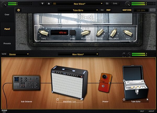
Task: Click the 110 BPM tempo field
Action: point(141,10)
